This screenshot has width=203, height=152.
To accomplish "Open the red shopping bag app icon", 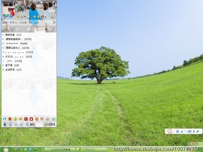I will click(31, 119).
